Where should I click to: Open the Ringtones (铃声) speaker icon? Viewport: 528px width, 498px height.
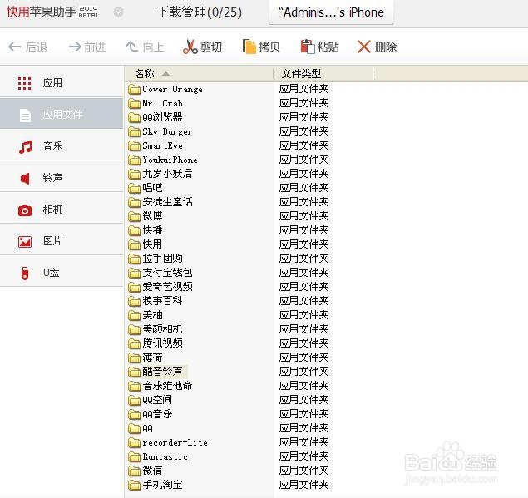[25, 178]
